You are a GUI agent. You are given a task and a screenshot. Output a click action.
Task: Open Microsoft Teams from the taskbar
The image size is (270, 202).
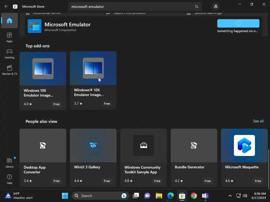(x=205, y=196)
